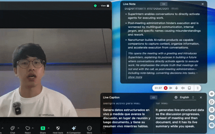Click the green encryption shield icon
Screen dimensions: 215x134
point(96,6)
